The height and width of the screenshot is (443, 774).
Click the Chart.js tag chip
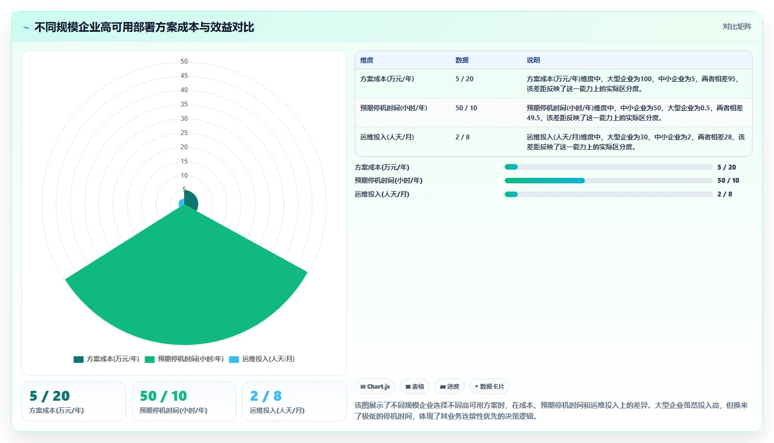tap(375, 386)
